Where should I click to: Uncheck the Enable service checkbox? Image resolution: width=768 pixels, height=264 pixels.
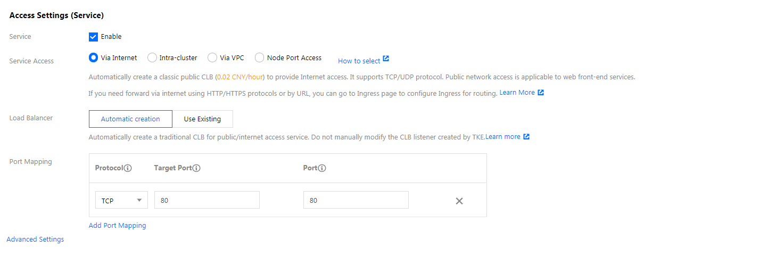(93, 37)
